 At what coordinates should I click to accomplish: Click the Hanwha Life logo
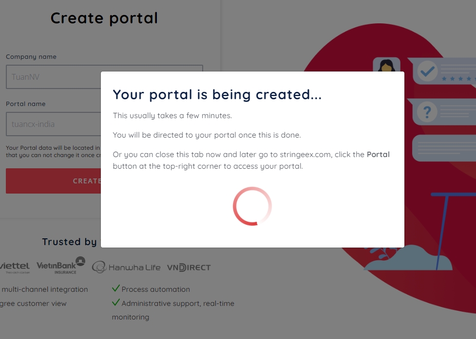point(126,267)
